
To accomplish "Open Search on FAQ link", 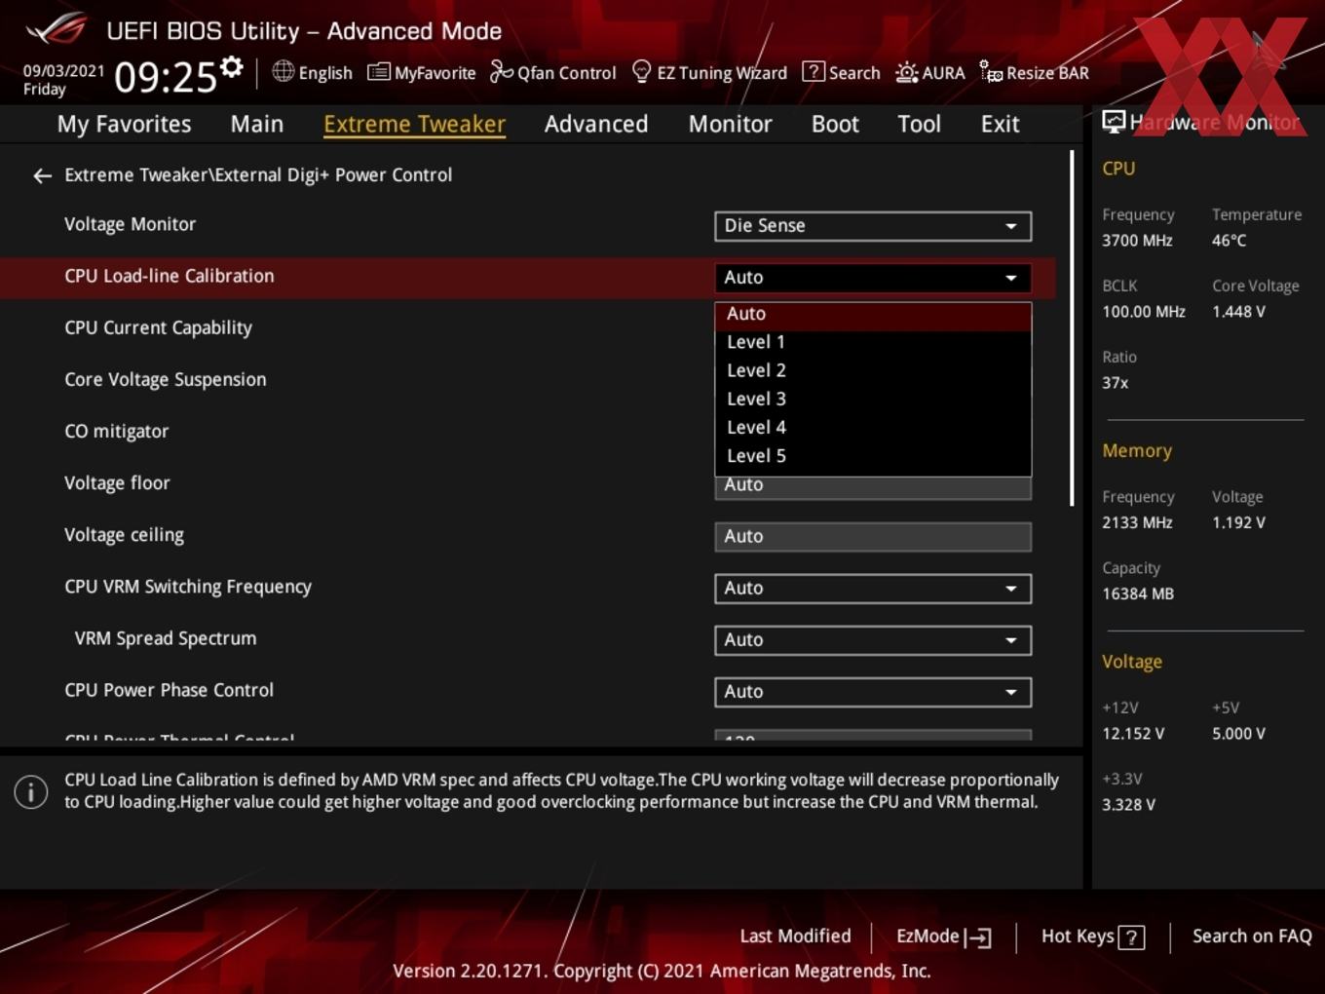I will tap(1252, 937).
